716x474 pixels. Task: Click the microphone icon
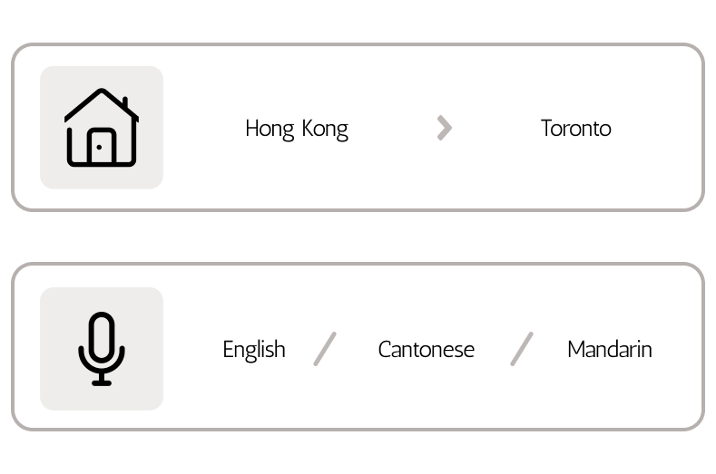pyautogui.click(x=102, y=349)
